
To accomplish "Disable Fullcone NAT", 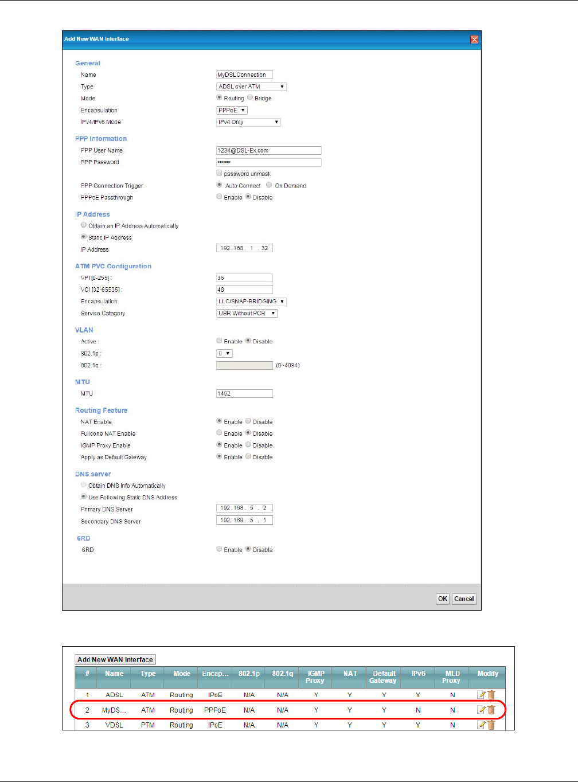I will (248, 433).
